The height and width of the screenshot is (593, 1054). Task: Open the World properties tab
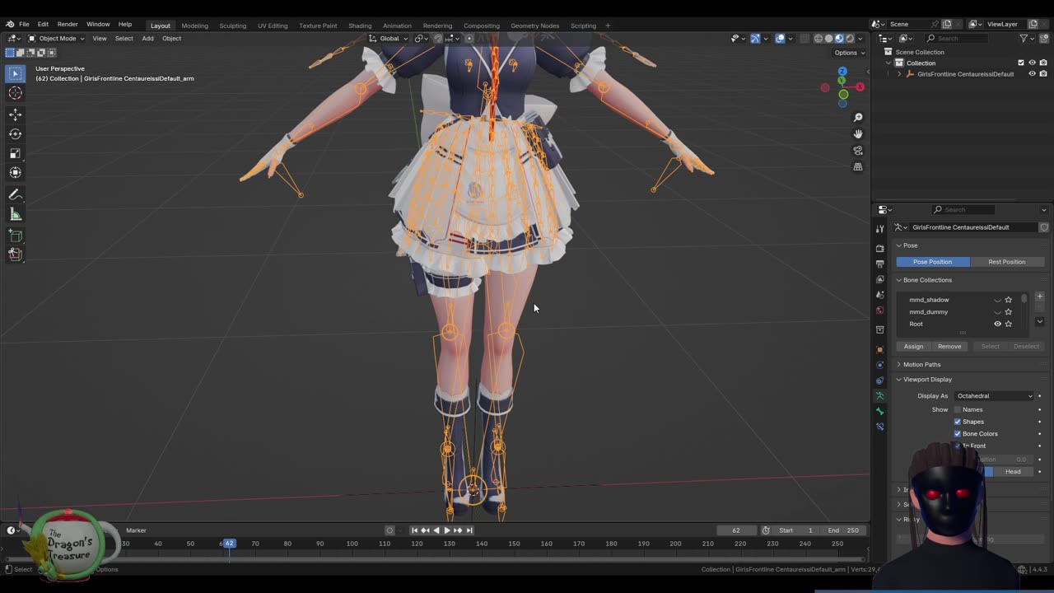[879, 311]
